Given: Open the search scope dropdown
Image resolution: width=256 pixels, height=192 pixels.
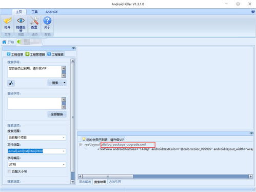Looking at the screenshot, I should pyautogui.click(x=37, y=138).
